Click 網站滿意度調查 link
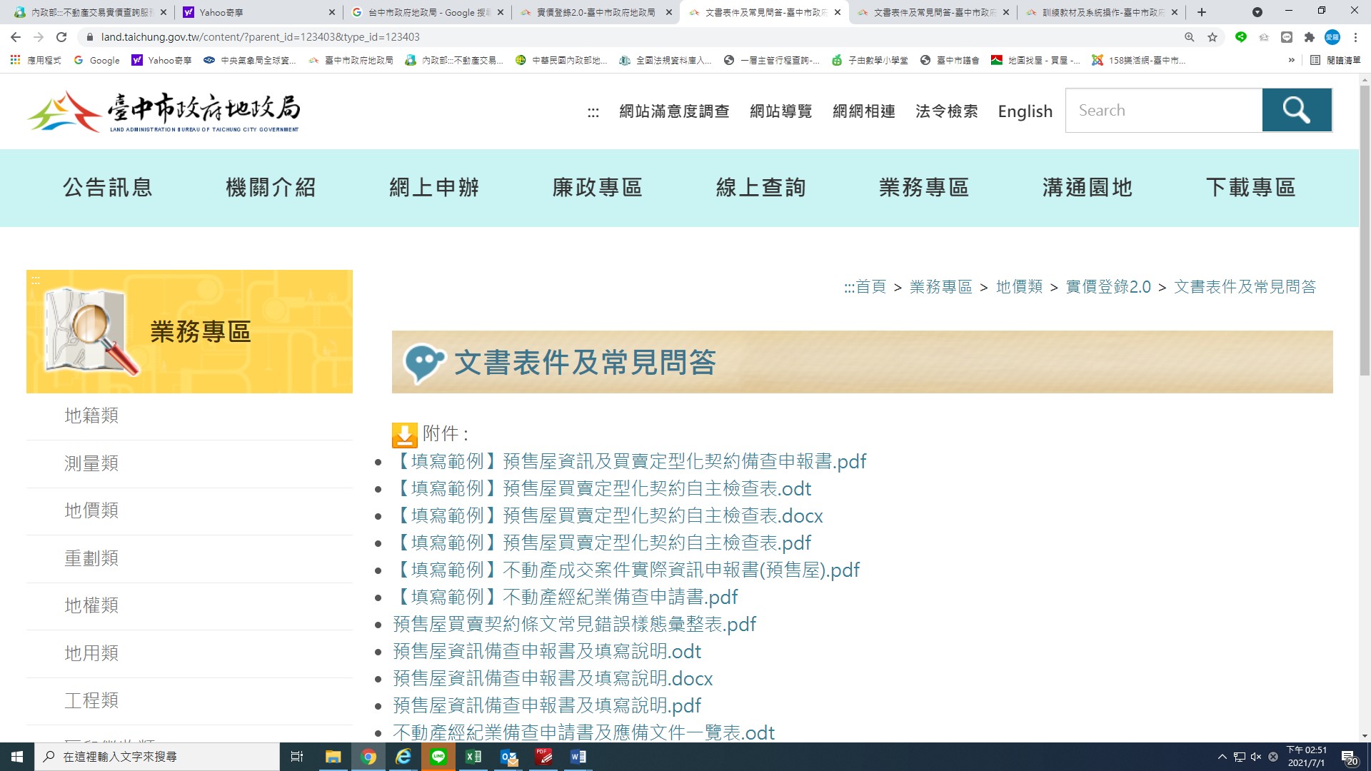The height and width of the screenshot is (771, 1371). tap(674, 111)
